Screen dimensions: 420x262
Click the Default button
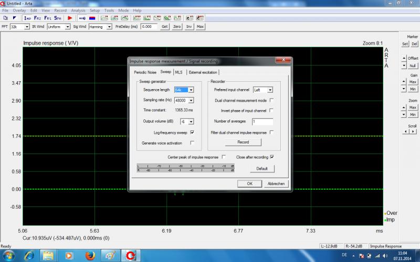pos(262,169)
